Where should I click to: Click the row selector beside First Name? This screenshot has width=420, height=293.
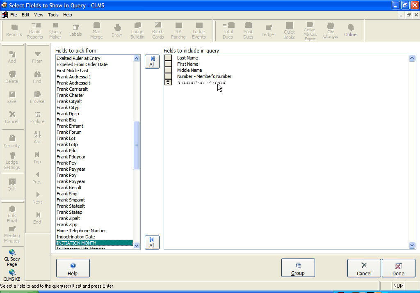coord(168,64)
